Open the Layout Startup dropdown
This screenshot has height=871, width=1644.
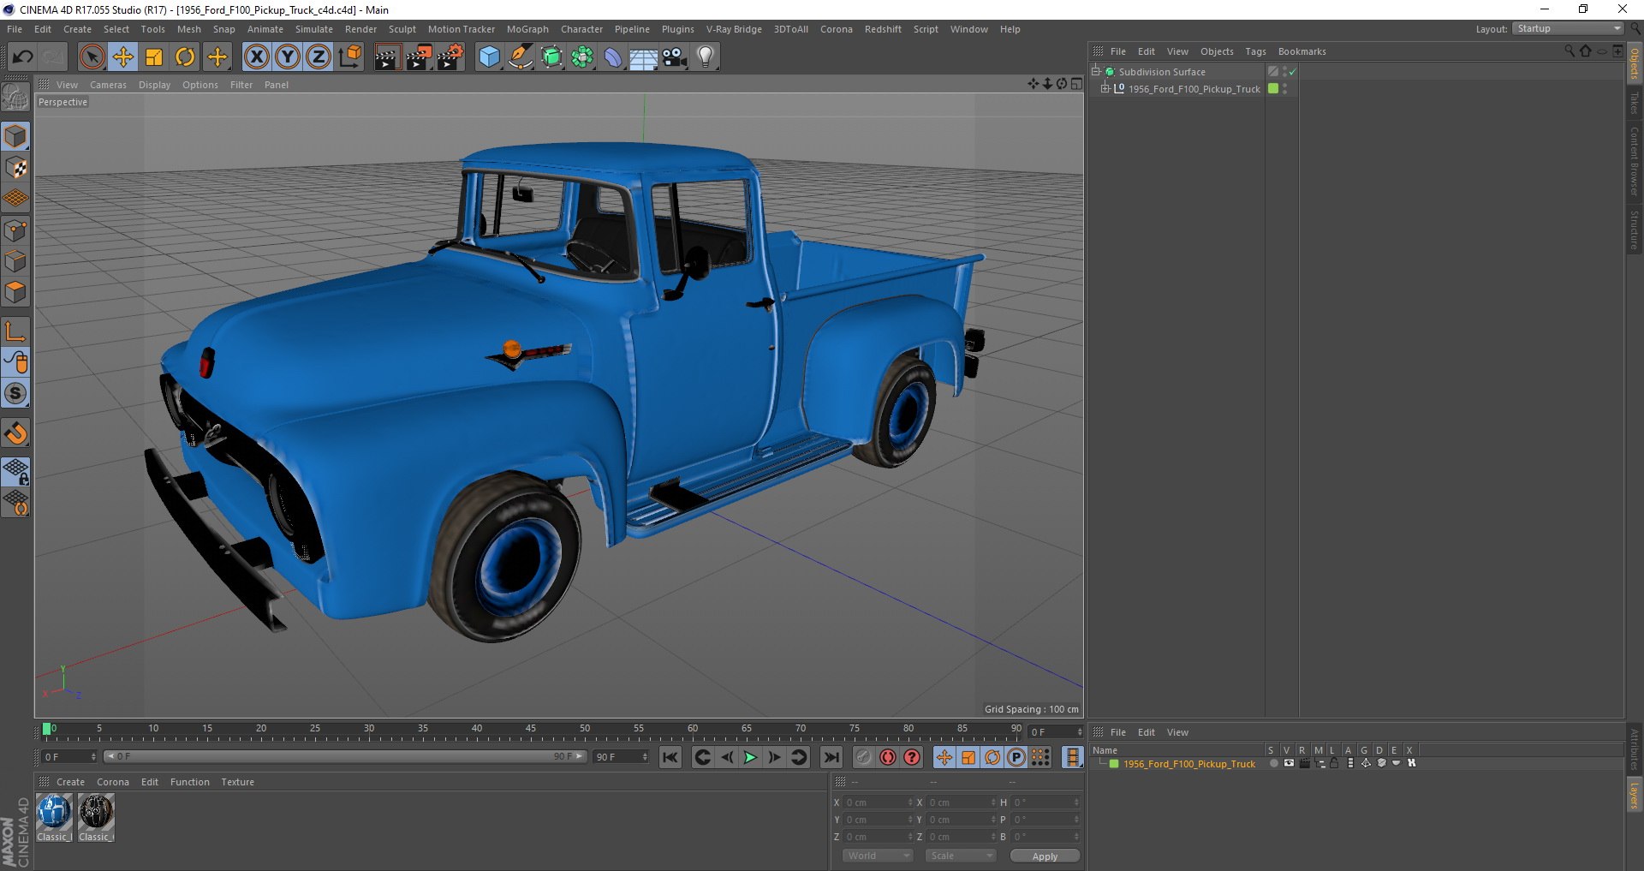click(x=1568, y=28)
